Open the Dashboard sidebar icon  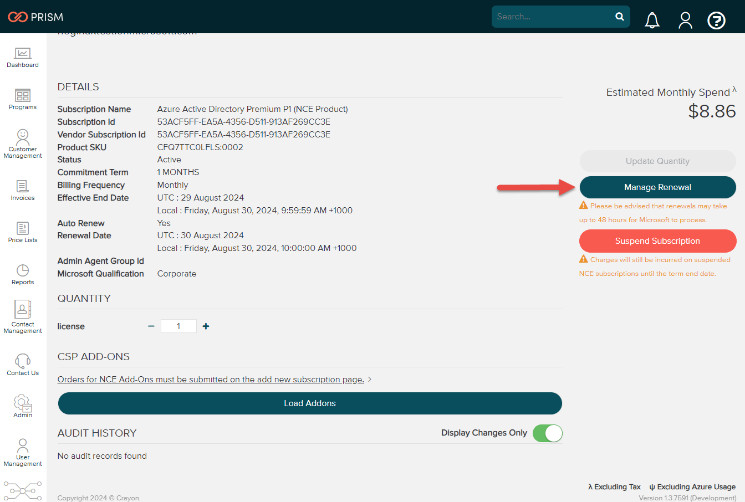(23, 57)
